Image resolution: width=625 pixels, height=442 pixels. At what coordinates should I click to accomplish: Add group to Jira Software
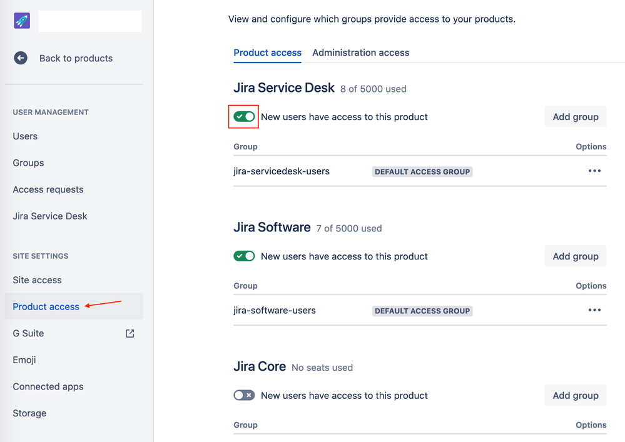click(x=576, y=256)
